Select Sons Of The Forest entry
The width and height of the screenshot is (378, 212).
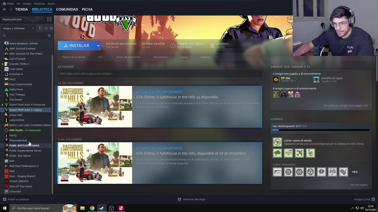click(21, 186)
